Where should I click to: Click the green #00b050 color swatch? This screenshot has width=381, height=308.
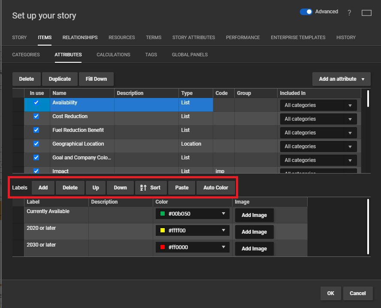point(163,213)
